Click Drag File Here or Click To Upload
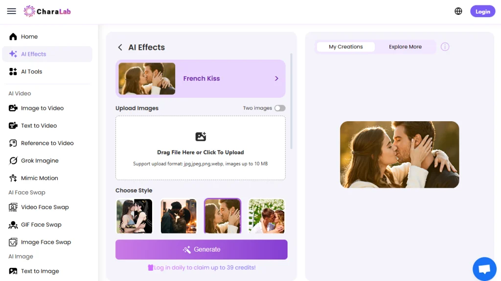The width and height of the screenshot is (501, 281). (x=200, y=152)
